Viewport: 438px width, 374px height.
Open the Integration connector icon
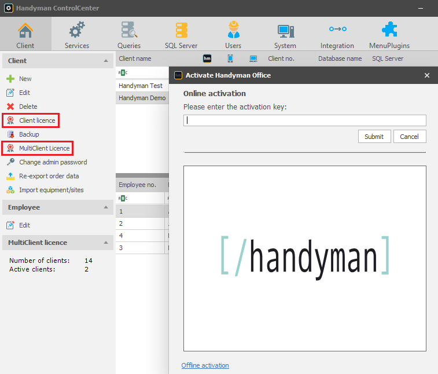(337, 29)
